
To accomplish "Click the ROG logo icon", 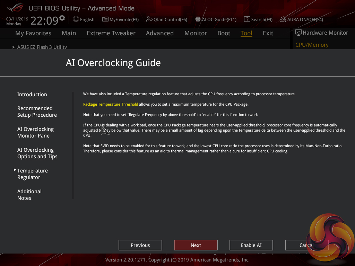I will coord(15,8).
